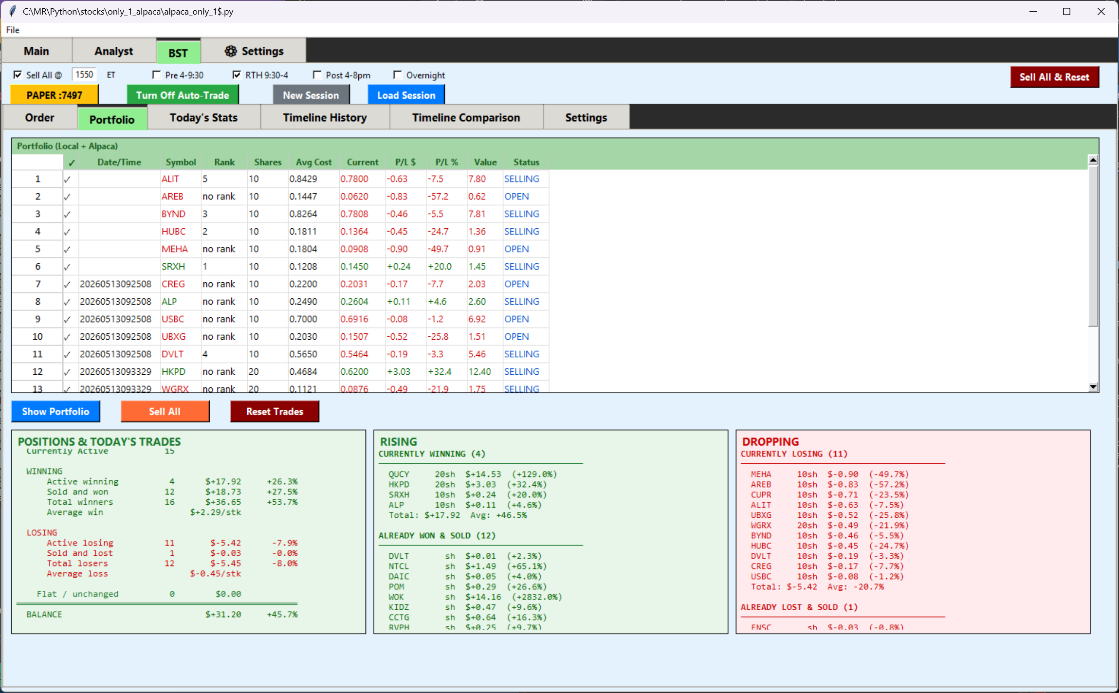Toggle the checkmark on row 1 ALIT

[x=67, y=179]
